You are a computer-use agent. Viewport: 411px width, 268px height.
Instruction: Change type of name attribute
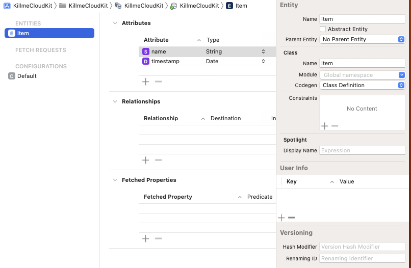tap(236, 51)
